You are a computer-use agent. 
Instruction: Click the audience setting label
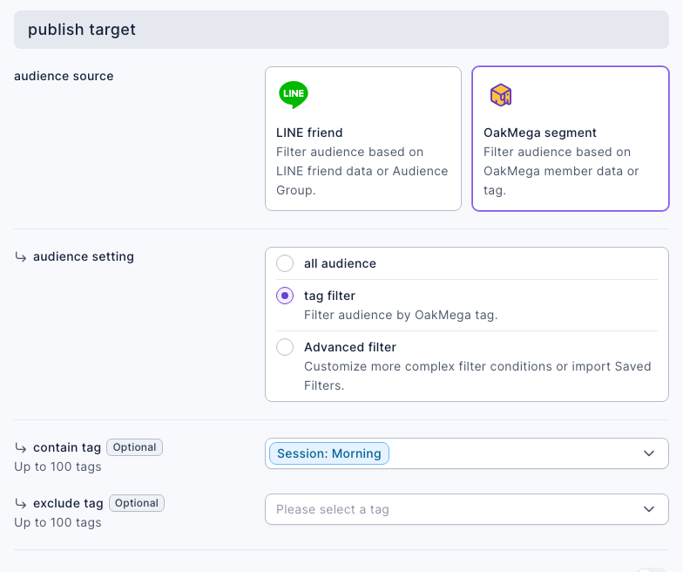coord(84,256)
